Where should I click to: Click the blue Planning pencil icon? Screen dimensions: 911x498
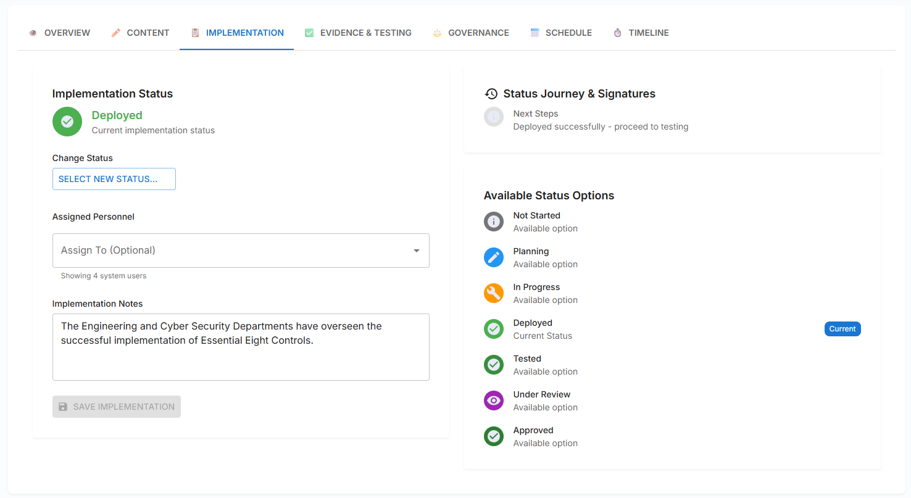494,257
